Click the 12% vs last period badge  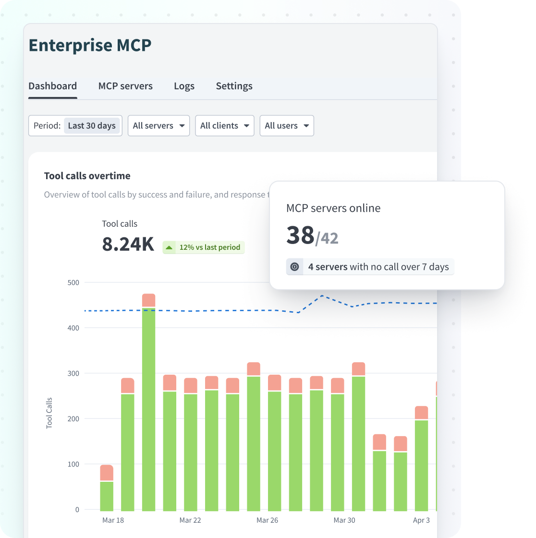click(204, 247)
